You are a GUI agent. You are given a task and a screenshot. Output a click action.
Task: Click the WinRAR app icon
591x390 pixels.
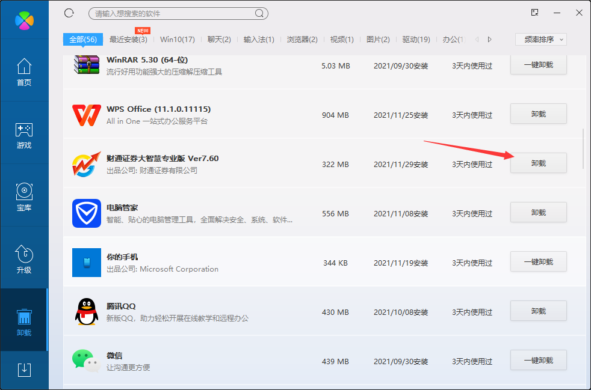point(87,65)
